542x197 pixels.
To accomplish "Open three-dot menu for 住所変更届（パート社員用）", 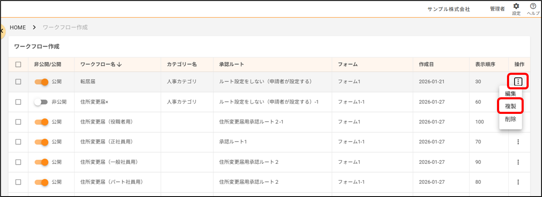I will click(518, 182).
